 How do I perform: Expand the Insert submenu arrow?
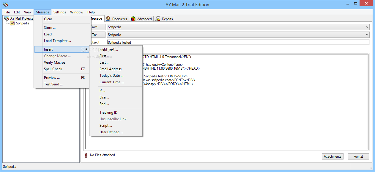coord(86,49)
